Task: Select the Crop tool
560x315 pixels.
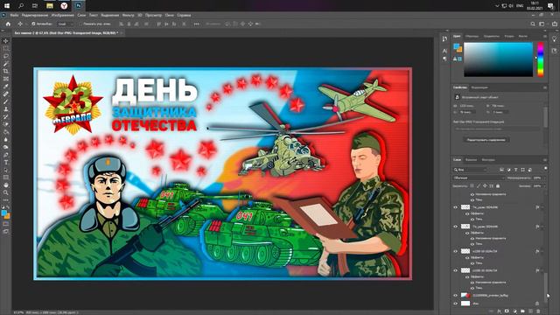Action: point(6,71)
